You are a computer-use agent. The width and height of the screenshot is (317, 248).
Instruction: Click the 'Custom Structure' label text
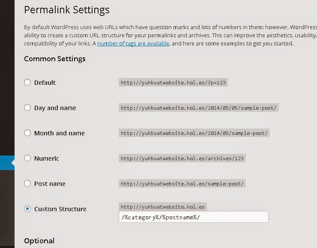point(60,209)
